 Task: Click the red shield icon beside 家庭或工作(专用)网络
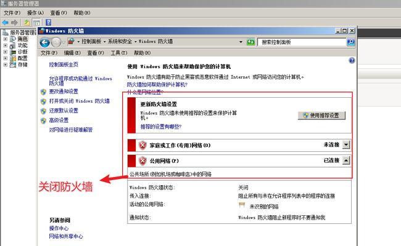[x=143, y=145]
